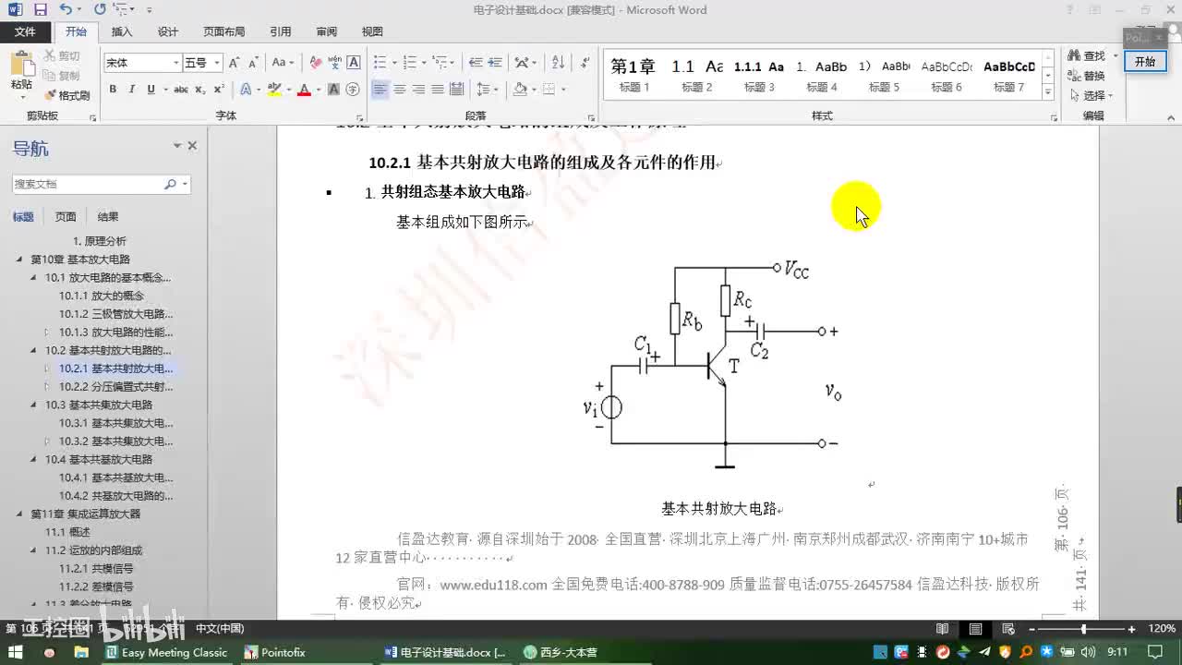Decrease paragraph indent

tap(476, 63)
